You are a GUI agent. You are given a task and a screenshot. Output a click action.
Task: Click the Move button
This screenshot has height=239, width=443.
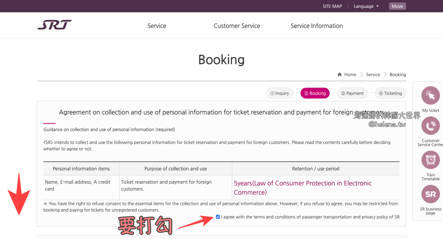(397, 6)
